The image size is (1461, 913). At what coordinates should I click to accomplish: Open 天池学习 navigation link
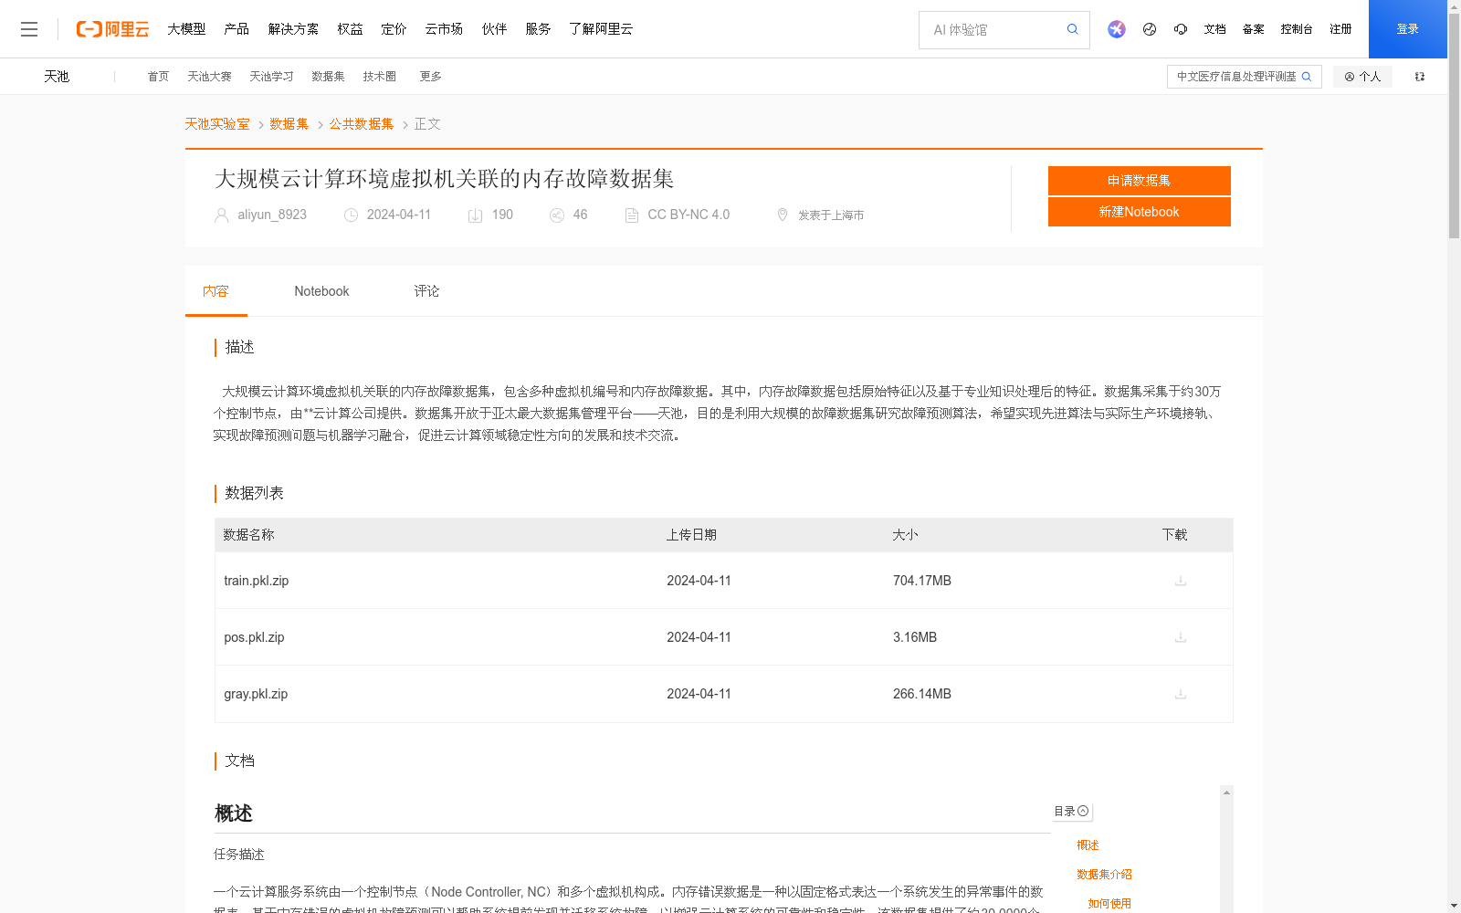coord(271,77)
